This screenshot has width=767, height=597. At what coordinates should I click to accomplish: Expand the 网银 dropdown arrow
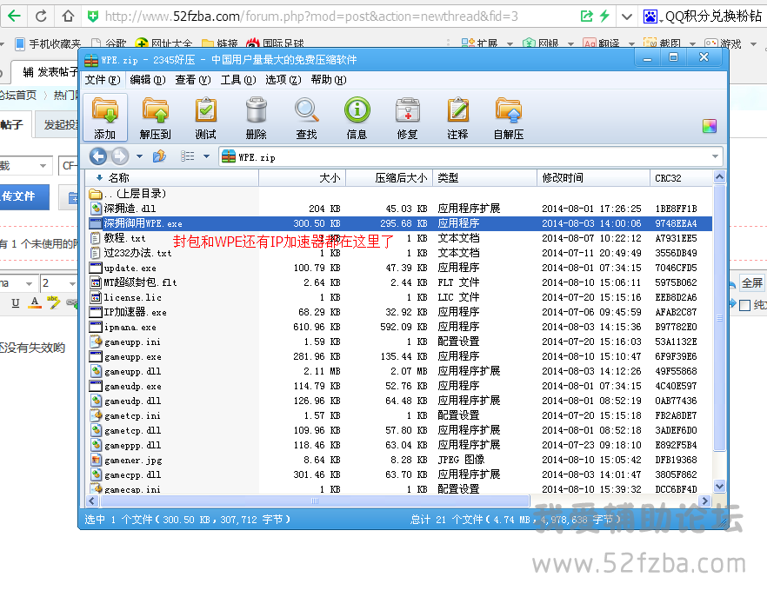coord(570,44)
